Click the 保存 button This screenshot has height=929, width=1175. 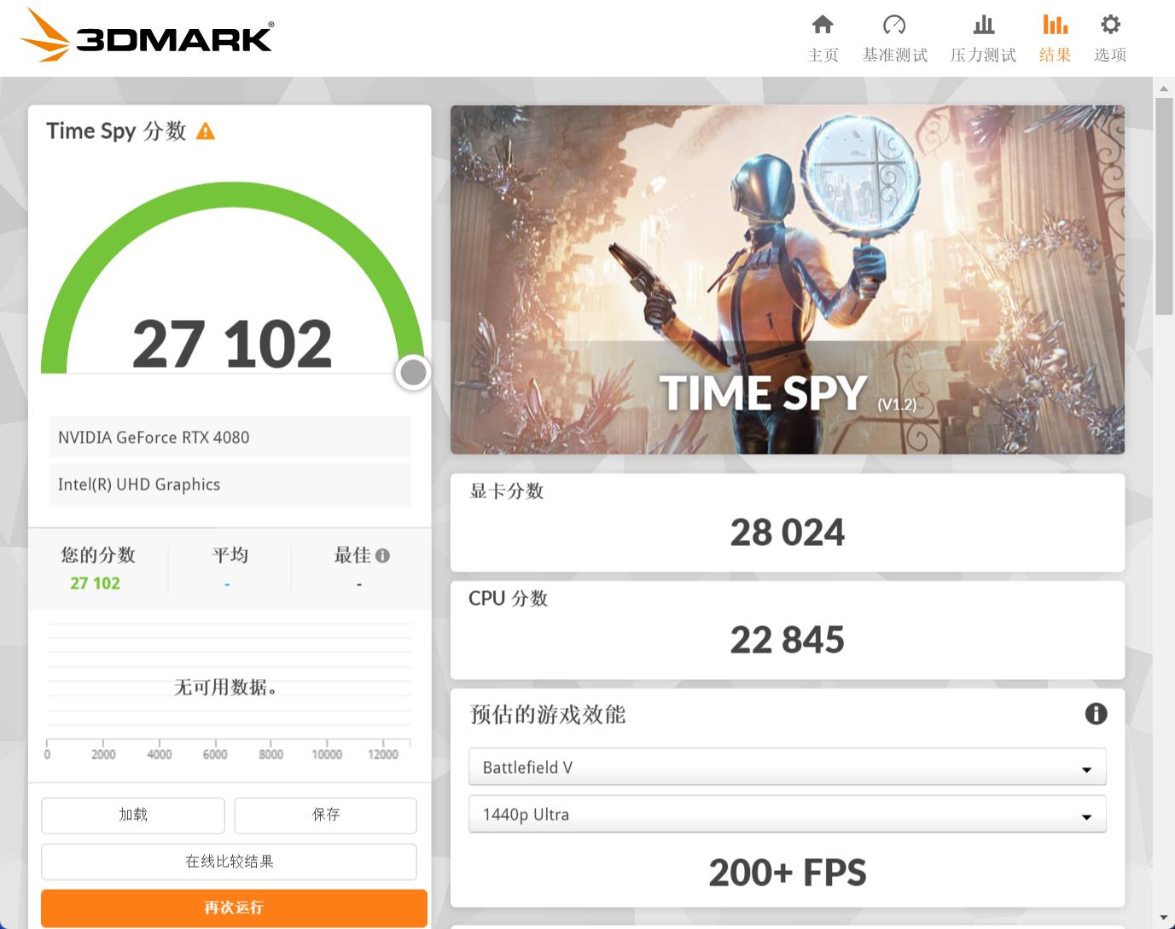325,815
